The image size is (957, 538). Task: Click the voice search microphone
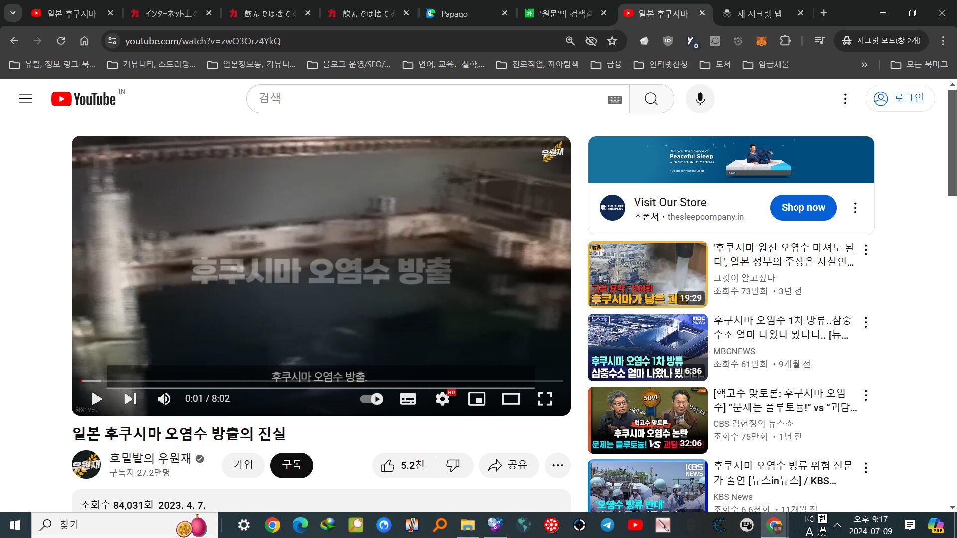[x=700, y=99]
